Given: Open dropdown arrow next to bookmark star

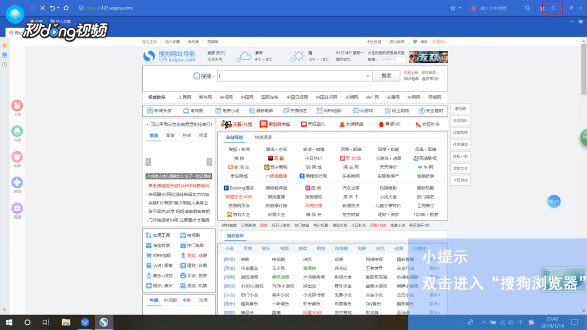Looking at the screenshot, I should pyautogui.click(x=460, y=8).
